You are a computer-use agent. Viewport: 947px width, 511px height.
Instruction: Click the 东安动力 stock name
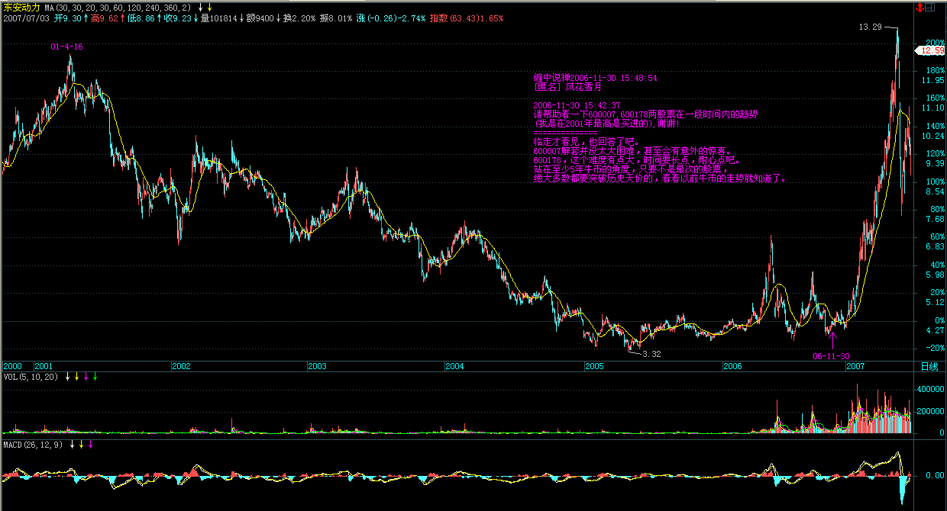(x=21, y=8)
